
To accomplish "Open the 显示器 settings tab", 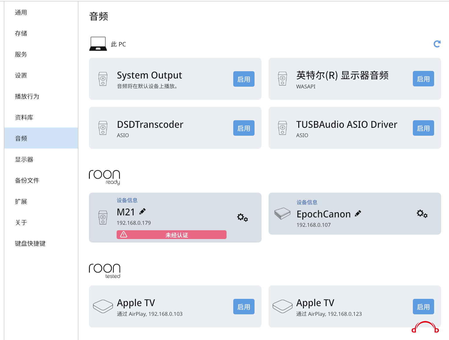I will pyautogui.click(x=41, y=159).
